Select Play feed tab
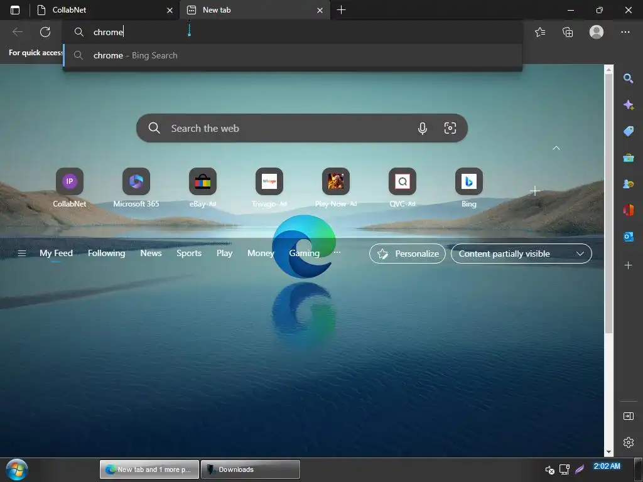Viewport: 643px width, 482px height. tap(224, 254)
